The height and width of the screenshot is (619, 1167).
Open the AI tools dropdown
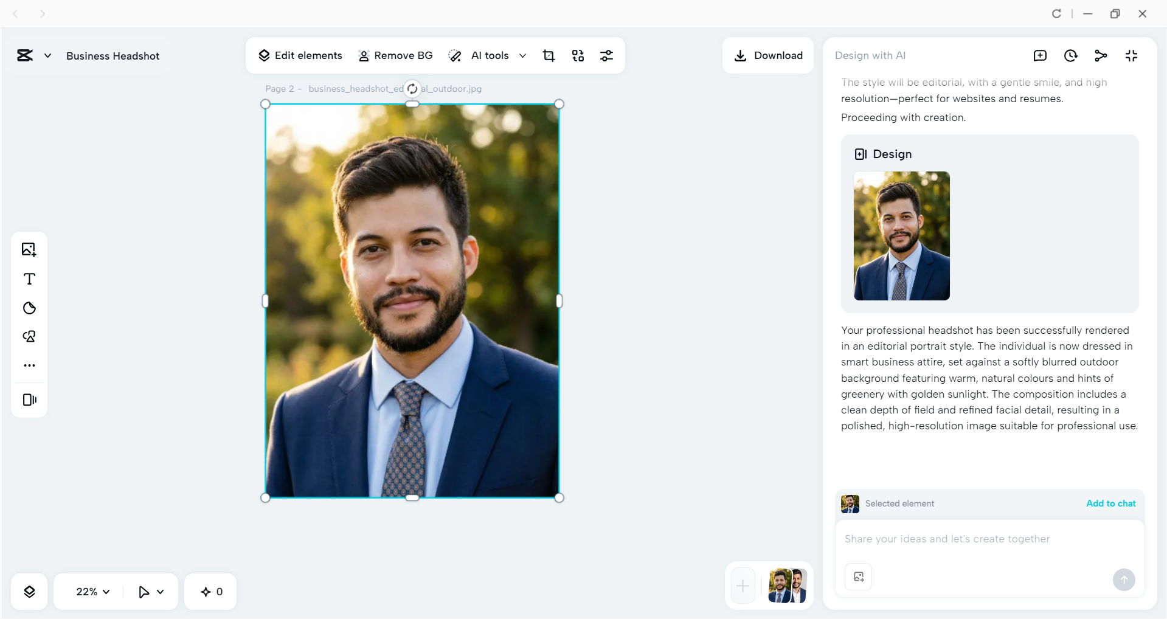pyautogui.click(x=522, y=55)
